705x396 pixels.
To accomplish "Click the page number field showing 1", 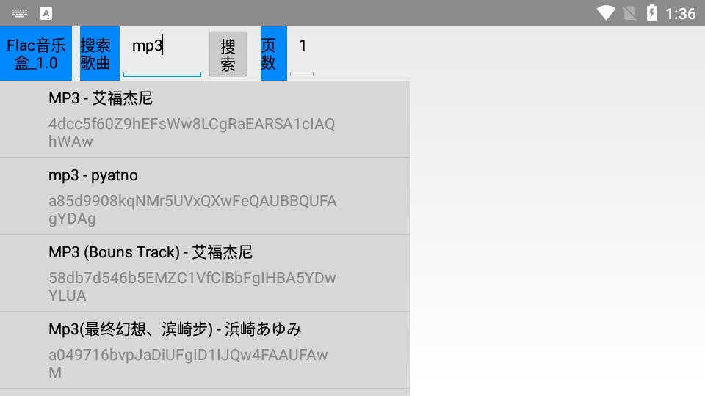I will point(302,52).
